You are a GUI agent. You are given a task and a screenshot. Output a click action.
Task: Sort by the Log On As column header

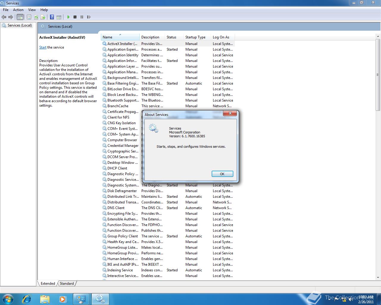223,37
